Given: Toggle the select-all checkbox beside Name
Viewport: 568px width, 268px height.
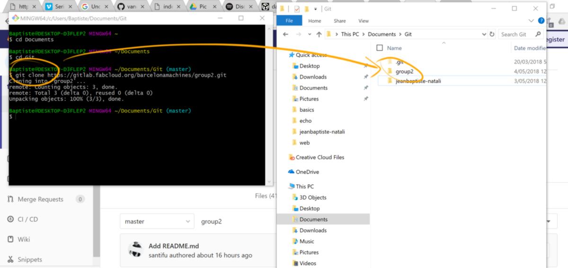Looking at the screenshot, I should (x=379, y=48).
